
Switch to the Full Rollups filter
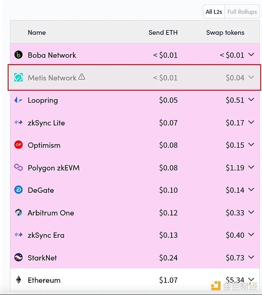[x=242, y=12]
